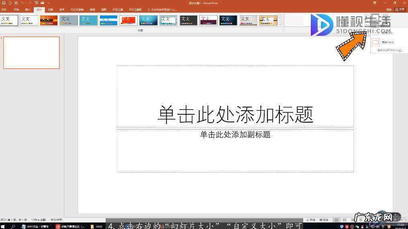Click the Tell Me search box with lightbulb
This screenshot has width=408, height=229.
tap(162, 10)
